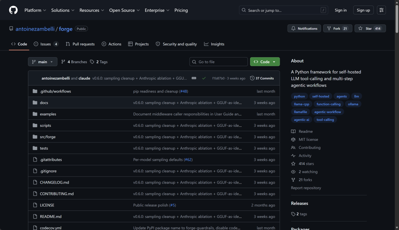Image resolution: width=399 pixels, height=230 pixels.
Task: Click the function-calling topic tag
Action: 328,104
